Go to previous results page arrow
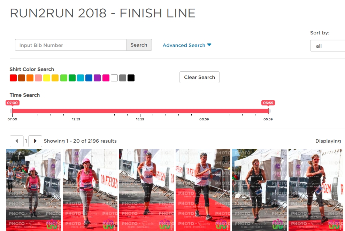The height and width of the screenshot is (231, 345). click(17, 141)
